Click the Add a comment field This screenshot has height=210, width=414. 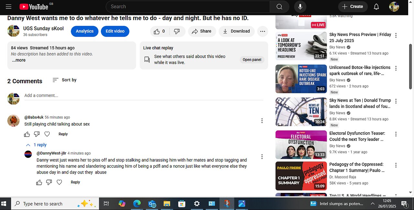coord(144,96)
